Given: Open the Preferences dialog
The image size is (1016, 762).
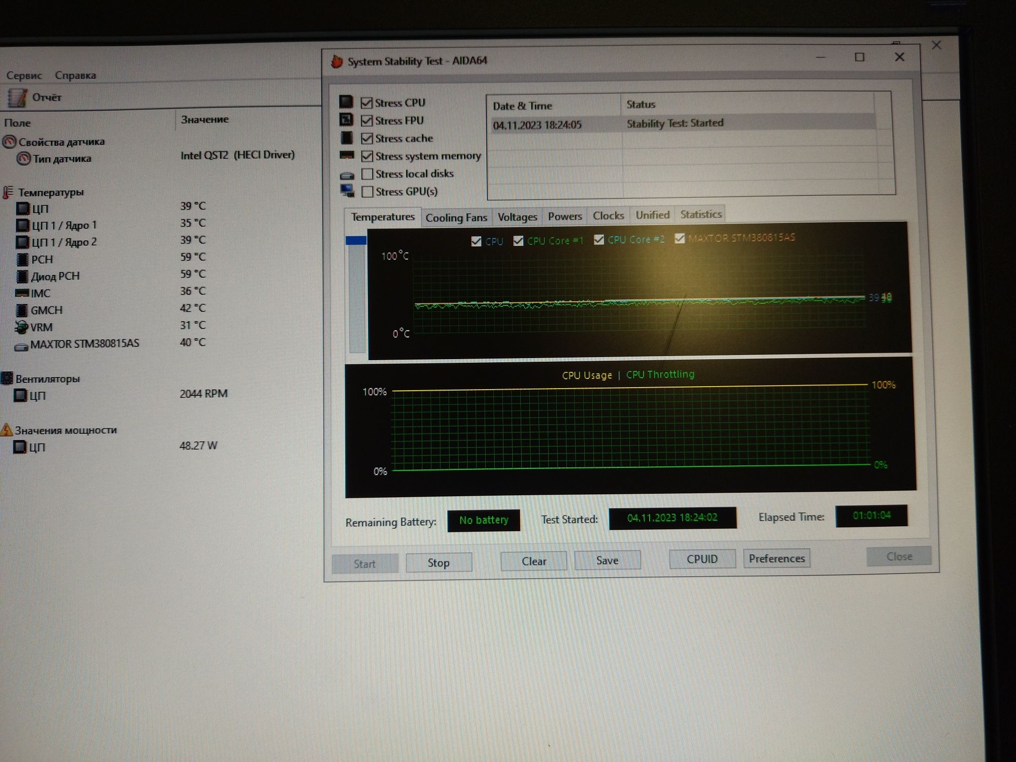Looking at the screenshot, I should (777, 558).
